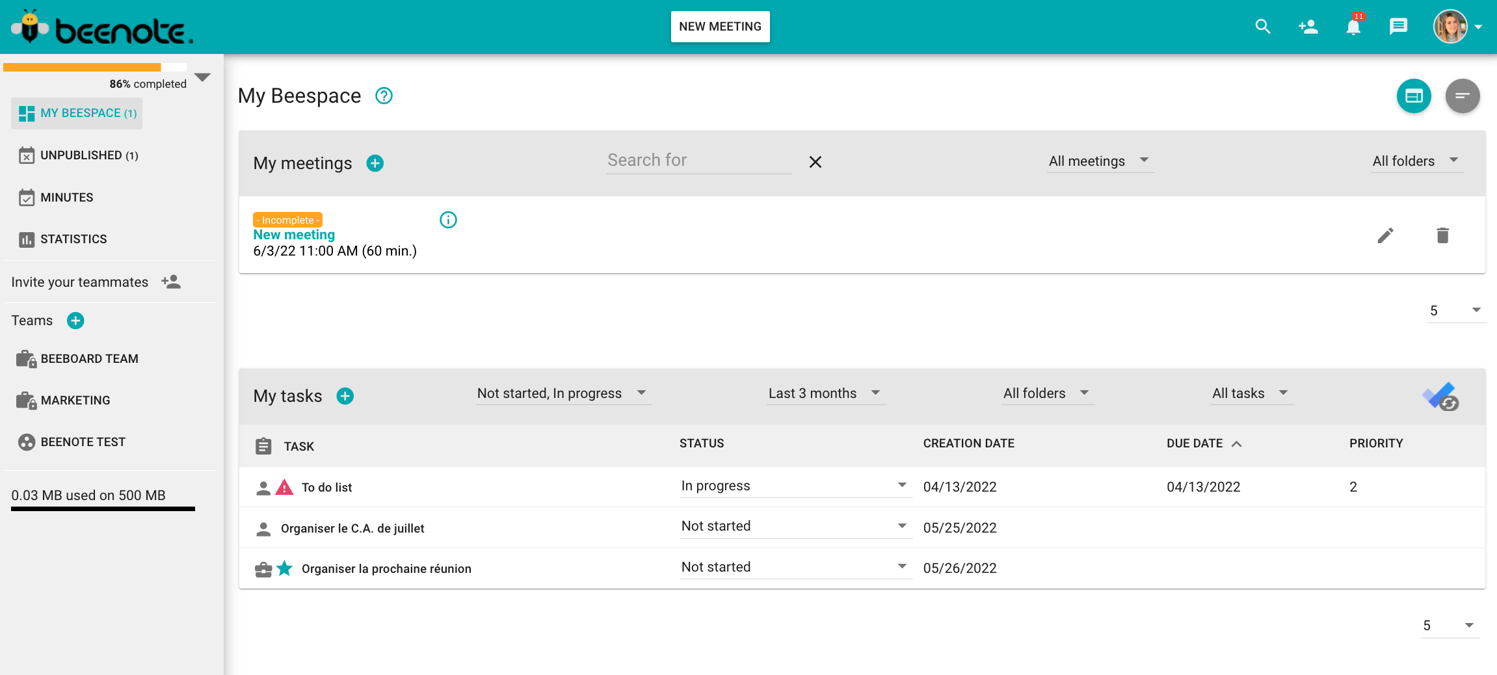The width and height of the screenshot is (1497, 675).
Task: Click the help icon beside My Beespace
Action: (x=384, y=96)
